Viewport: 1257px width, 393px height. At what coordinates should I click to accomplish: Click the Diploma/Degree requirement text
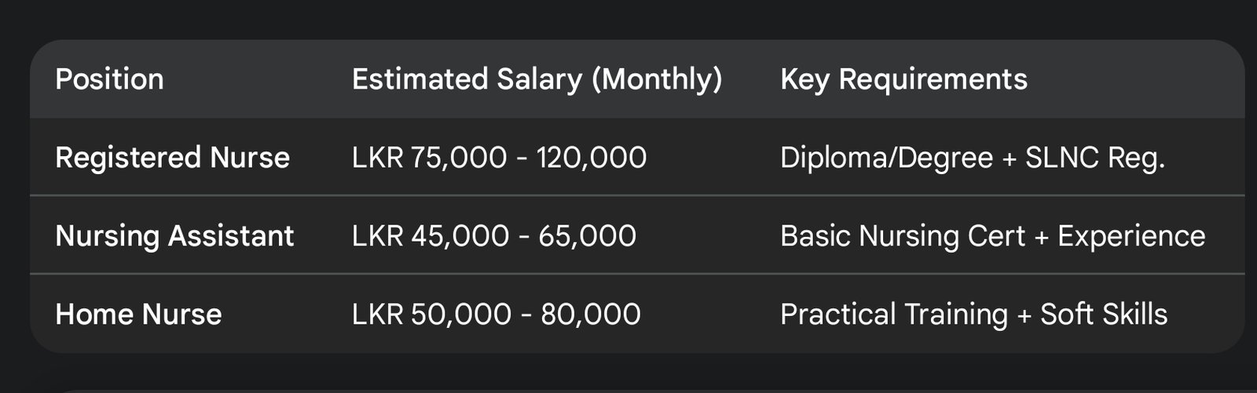[x=886, y=158]
